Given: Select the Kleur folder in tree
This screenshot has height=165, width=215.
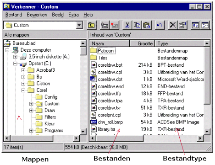Looking at the screenshot, I should [x=50, y=124].
